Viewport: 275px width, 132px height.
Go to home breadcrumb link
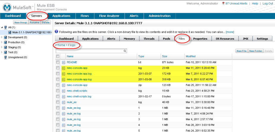tap(61, 45)
